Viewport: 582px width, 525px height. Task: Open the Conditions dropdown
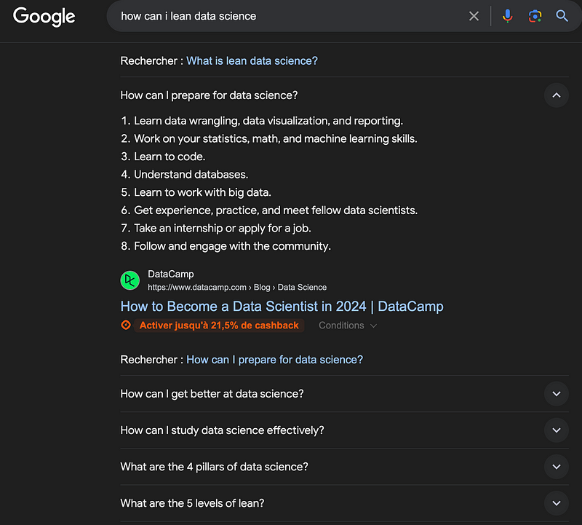(347, 325)
